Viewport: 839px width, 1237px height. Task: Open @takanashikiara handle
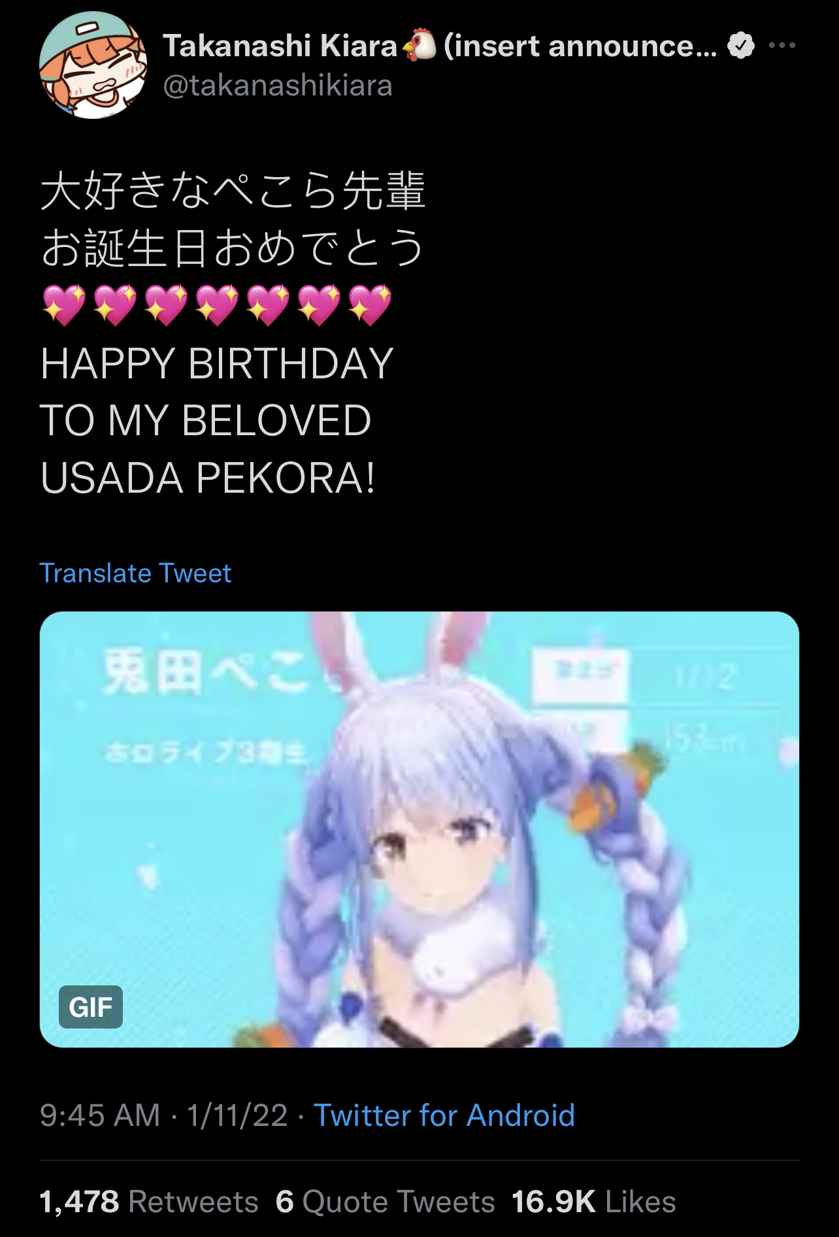pyautogui.click(x=278, y=86)
